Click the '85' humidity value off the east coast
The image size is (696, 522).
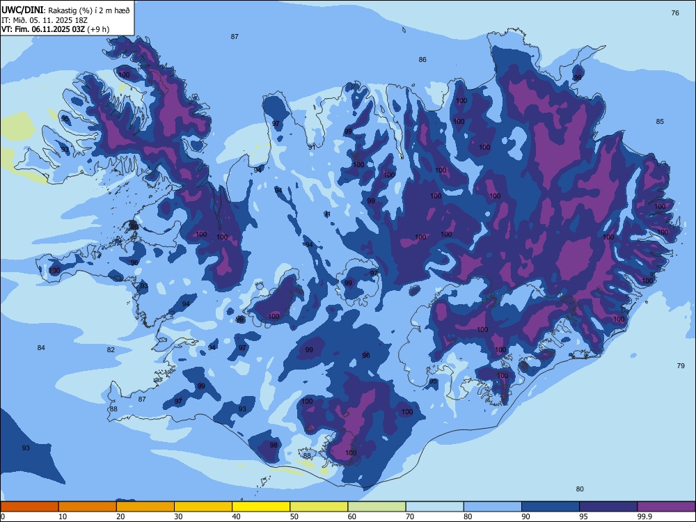660,122
